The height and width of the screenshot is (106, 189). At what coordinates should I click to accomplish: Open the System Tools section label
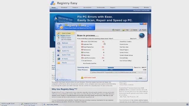[x=66, y=55]
